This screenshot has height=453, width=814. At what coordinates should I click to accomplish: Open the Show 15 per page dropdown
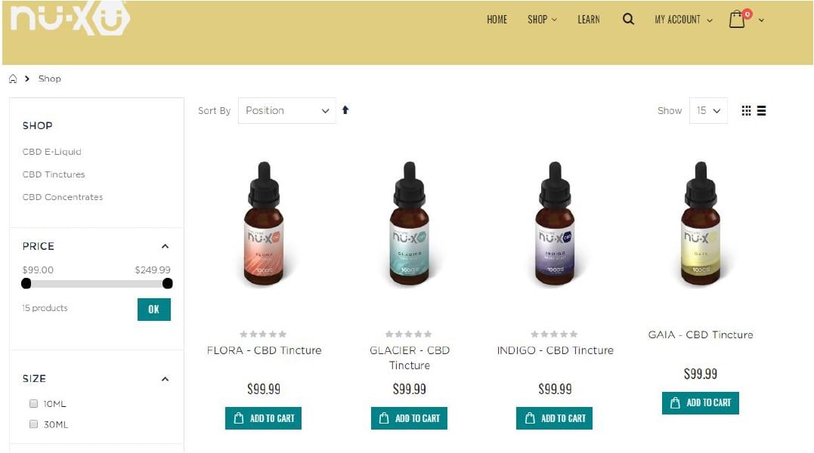(x=708, y=110)
